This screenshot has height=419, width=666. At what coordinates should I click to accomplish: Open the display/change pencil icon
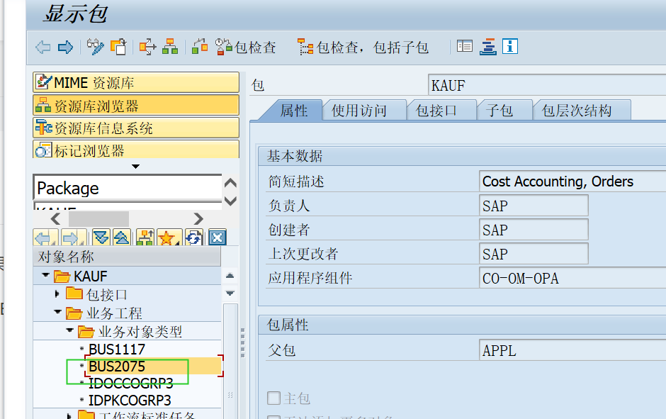pyautogui.click(x=95, y=46)
